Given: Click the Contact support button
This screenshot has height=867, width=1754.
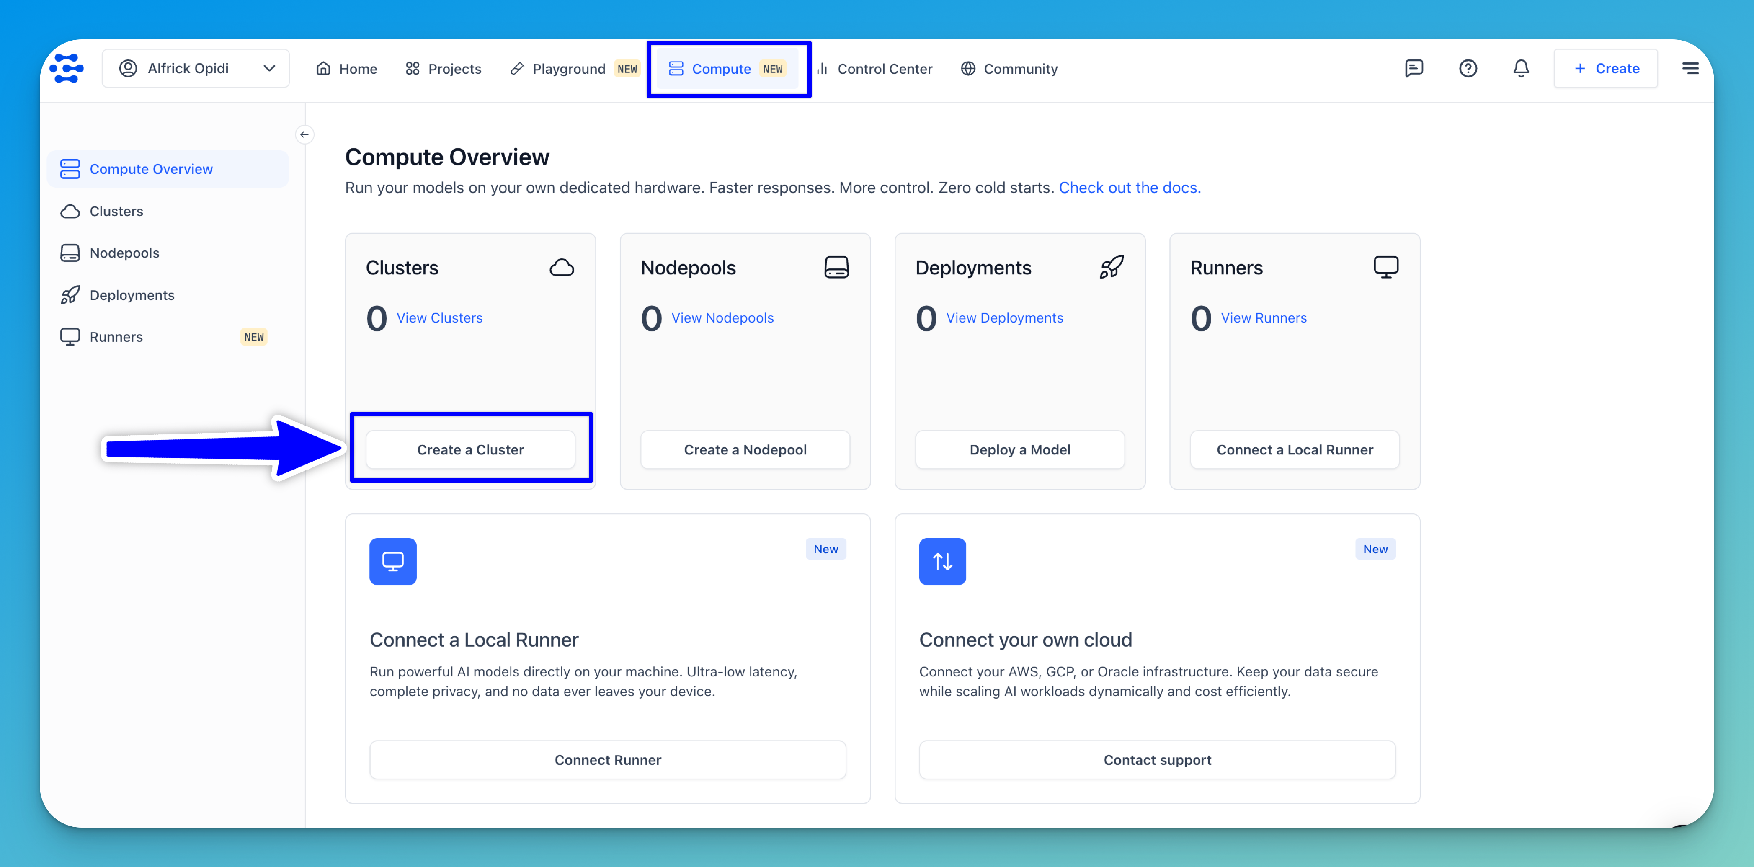Looking at the screenshot, I should pos(1157,760).
